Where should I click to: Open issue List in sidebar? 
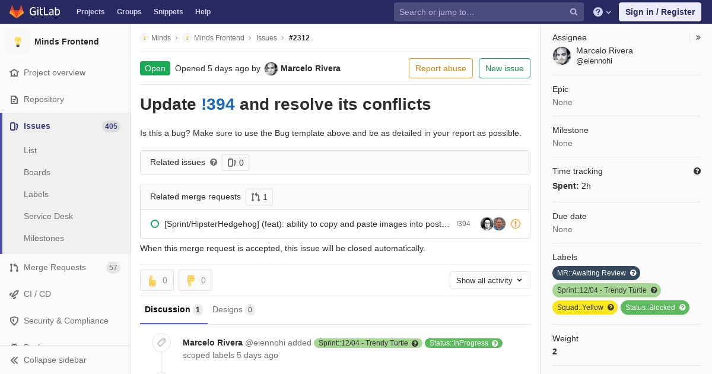tap(30, 150)
